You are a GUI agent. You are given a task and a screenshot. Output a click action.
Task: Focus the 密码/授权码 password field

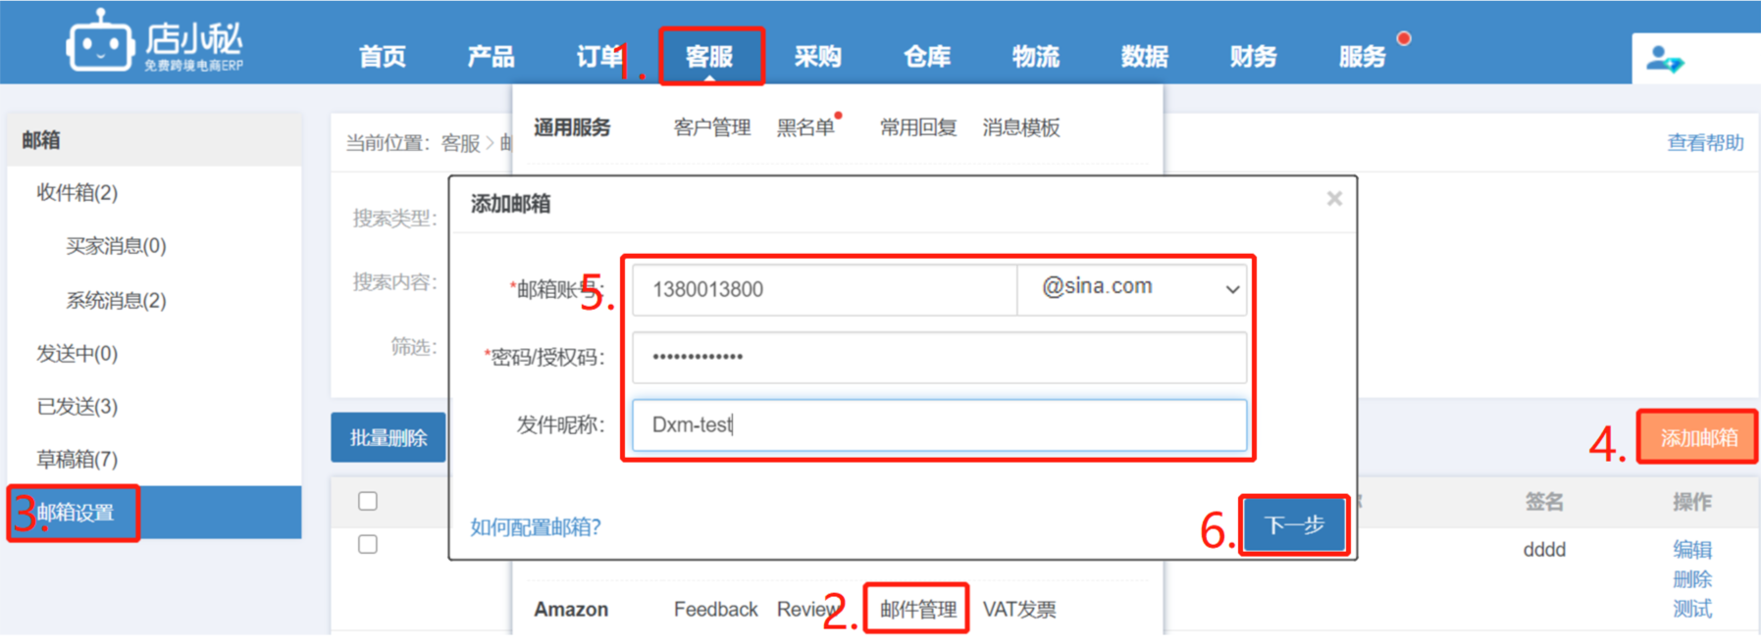pos(940,357)
